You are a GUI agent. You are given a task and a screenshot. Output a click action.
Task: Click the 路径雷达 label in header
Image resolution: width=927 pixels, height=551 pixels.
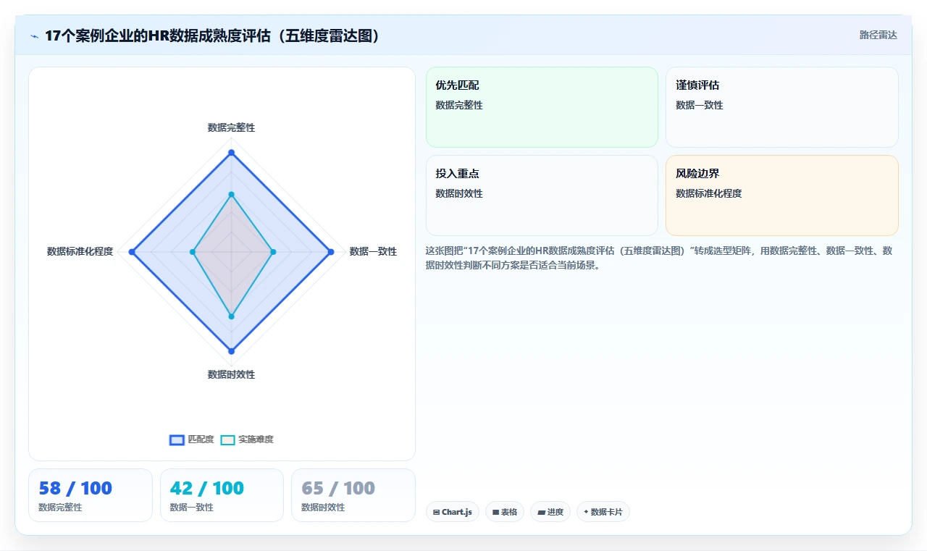(x=878, y=35)
